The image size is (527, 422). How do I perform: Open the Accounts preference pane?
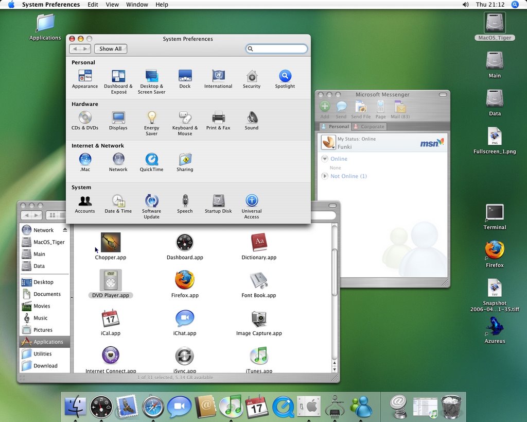pyautogui.click(x=85, y=204)
